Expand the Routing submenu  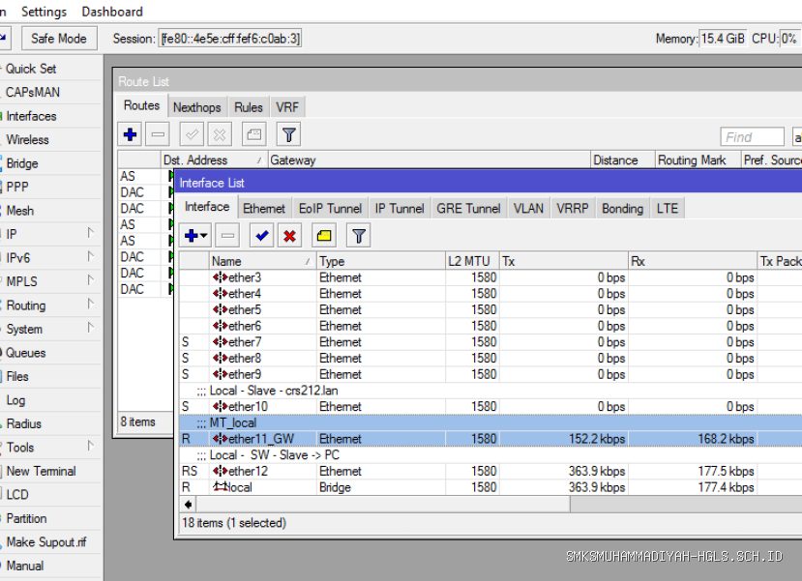[x=90, y=305]
